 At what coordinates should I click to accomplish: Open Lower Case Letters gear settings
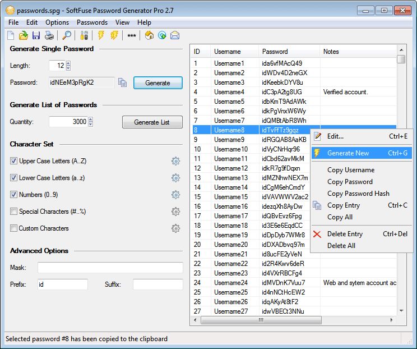tap(175, 178)
